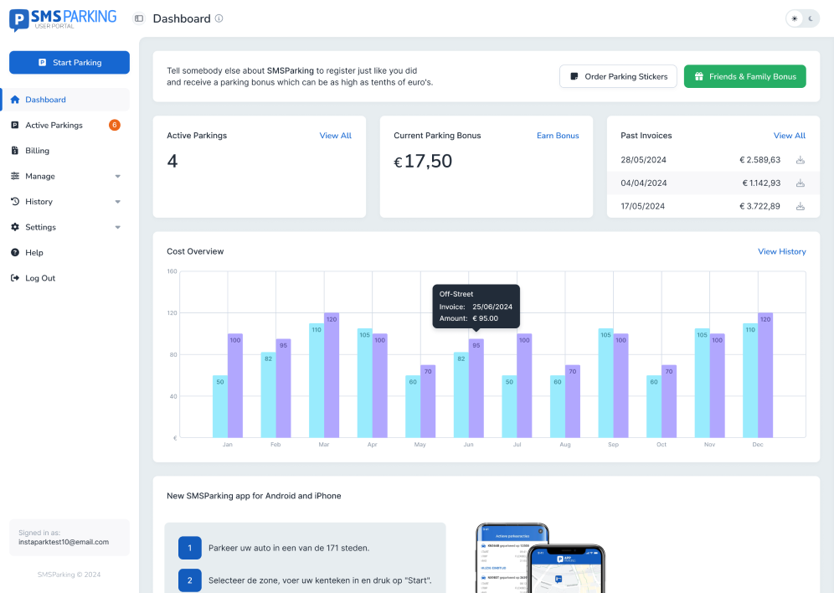Image resolution: width=834 pixels, height=593 pixels.
Task: Switch to light mode sun icon
Action: pos(795,18)
